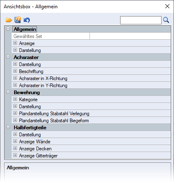Collapse the Bewehrung section
Viewport: 174px width, 183px height.
point(8,92)
